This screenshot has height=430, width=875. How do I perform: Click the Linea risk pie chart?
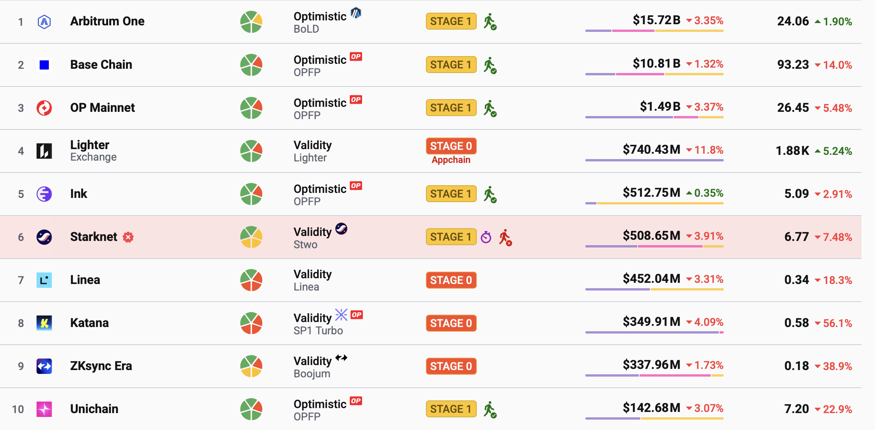pyautogui.click(x=251, y=280)
